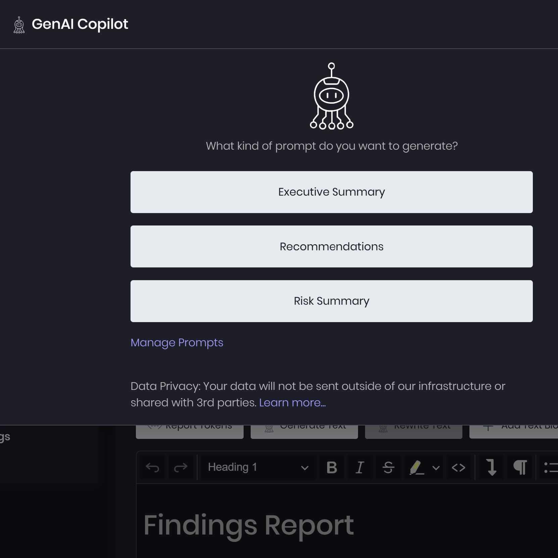Viewport: 558px width, 558px height.
Task: Click the Report Tokens button behind the dialog
Action: (x=190, y=432)
